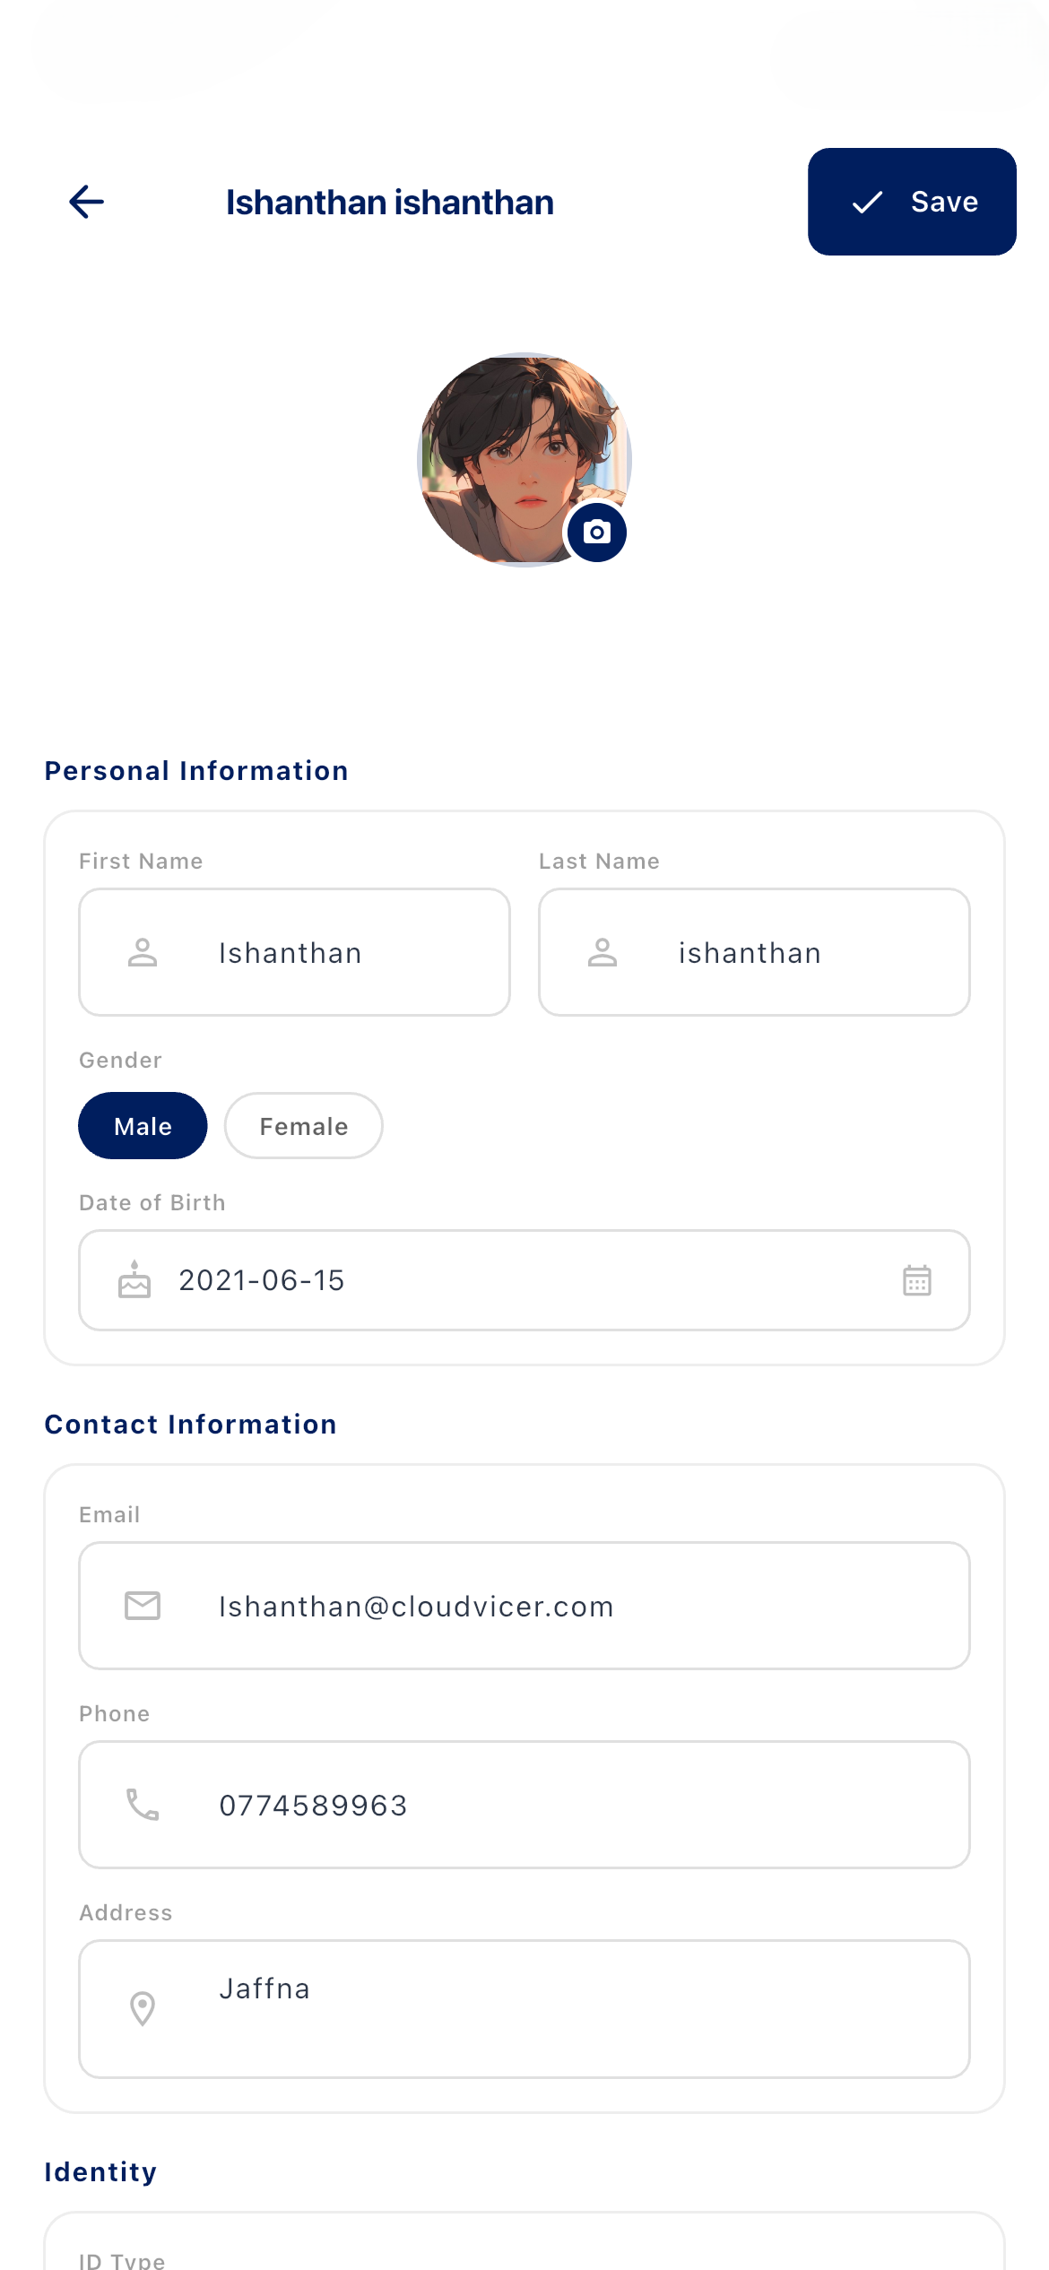This screenshot has width=1049, height=2270.
Task: Open the calendar icon in Date of Birth
Action: (917, 1280)
